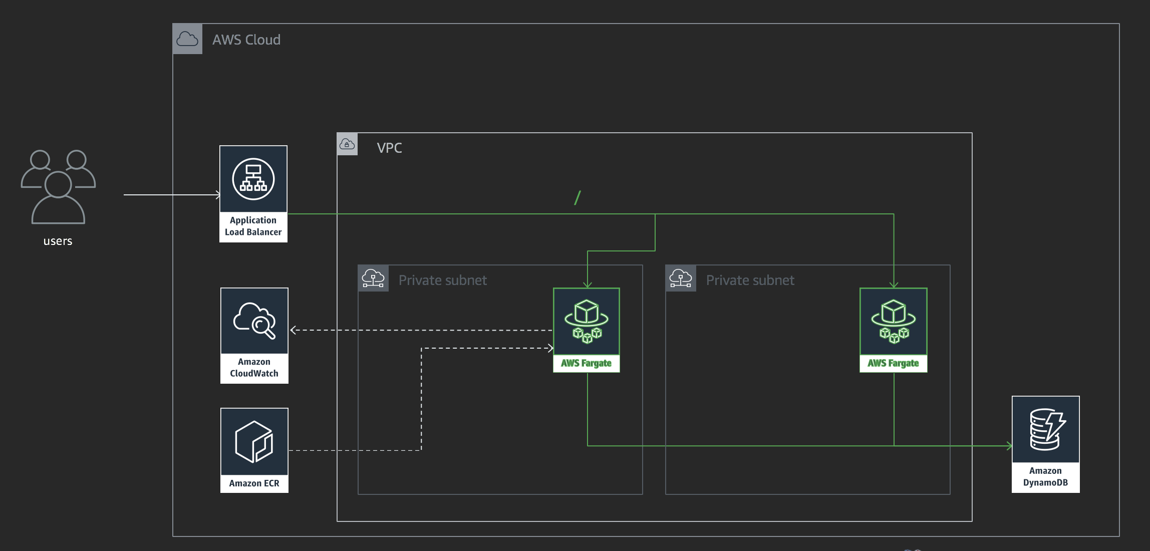1150x551 pixels.
Task: Select the Application Load Balancer icon
Action: click(253, 179)
